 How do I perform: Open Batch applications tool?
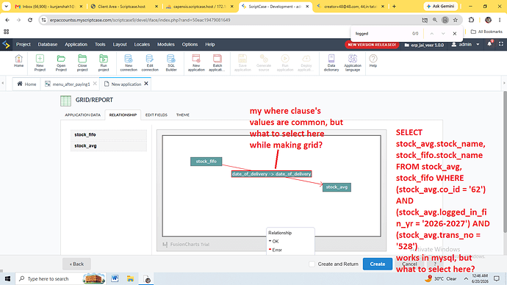[217, 62]
